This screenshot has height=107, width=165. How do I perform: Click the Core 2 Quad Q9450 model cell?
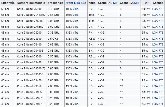tap(31, 80)
